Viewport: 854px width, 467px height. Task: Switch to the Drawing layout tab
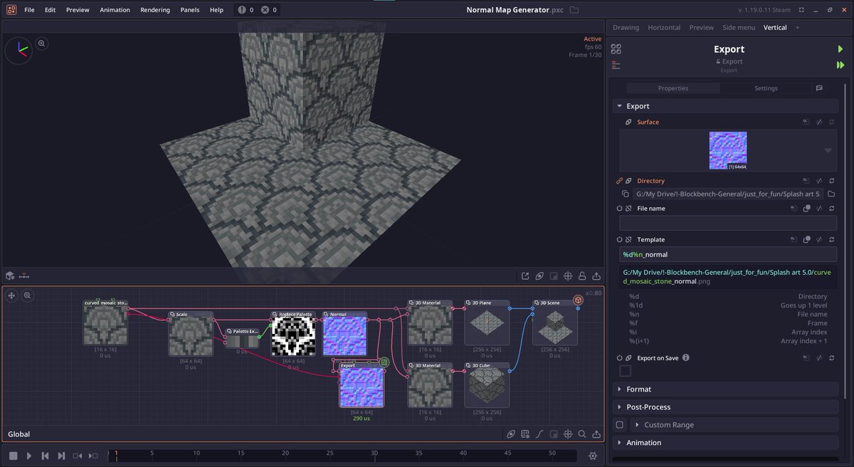[x=626, y=28]
